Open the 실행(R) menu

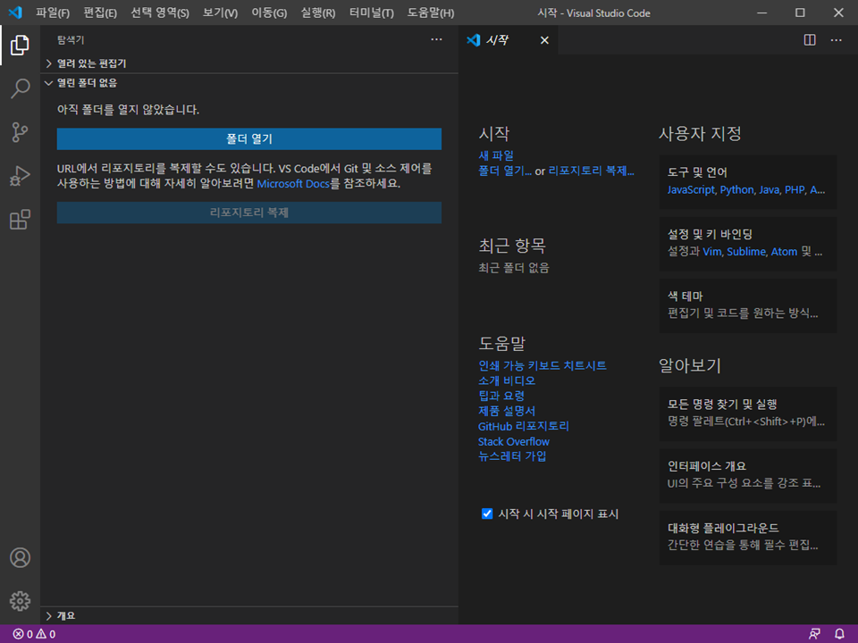click(318, 13)
